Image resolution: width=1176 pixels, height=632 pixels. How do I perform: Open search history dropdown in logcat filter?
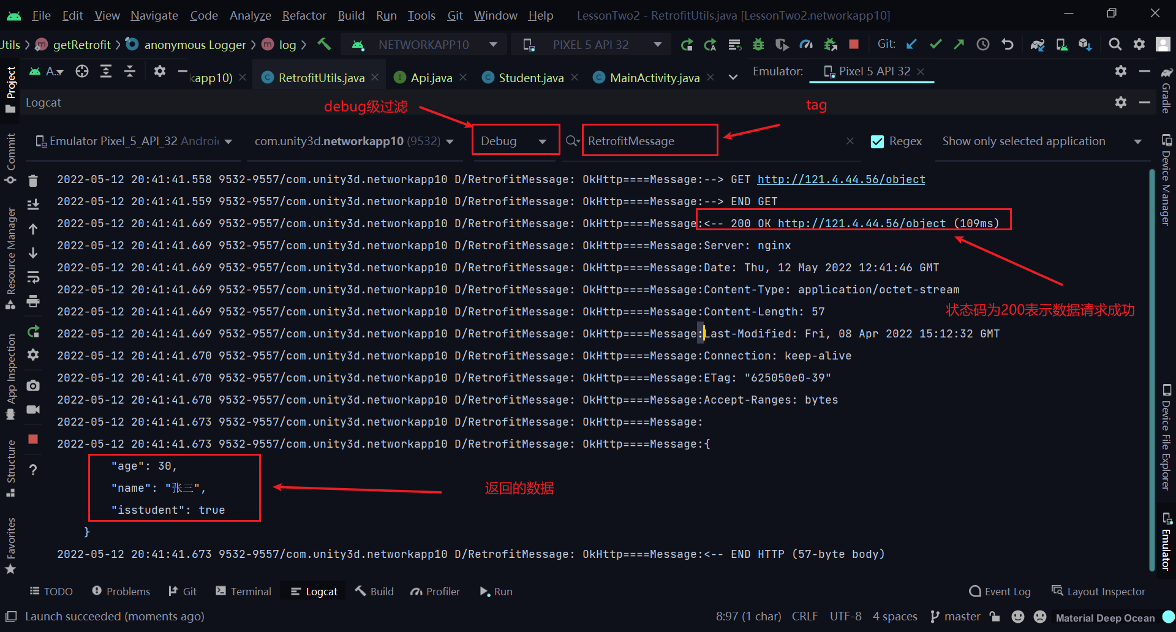pos(573,141)
